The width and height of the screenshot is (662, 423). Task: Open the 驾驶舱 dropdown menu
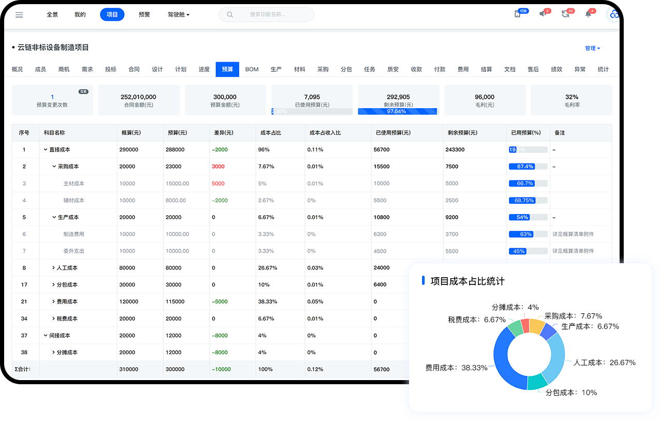coord(178,15)
